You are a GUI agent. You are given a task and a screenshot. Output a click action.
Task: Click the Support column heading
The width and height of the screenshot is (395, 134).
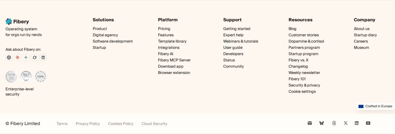(x=232, y=20)
